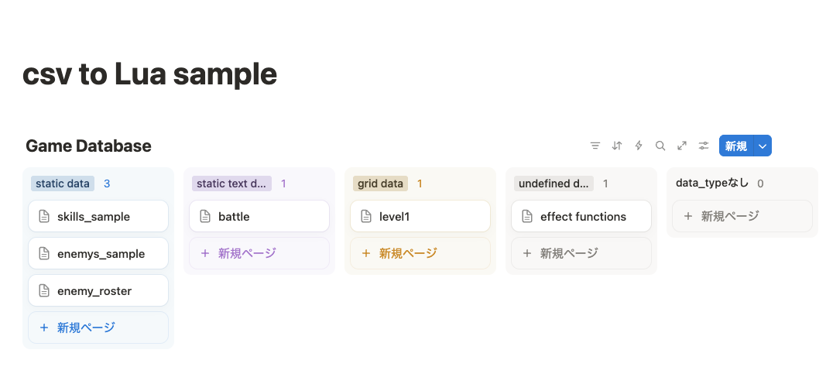Open the view settings sliders icon
Image resolution: width=826 pixels, height=367 pixels.
click(704, 146)
